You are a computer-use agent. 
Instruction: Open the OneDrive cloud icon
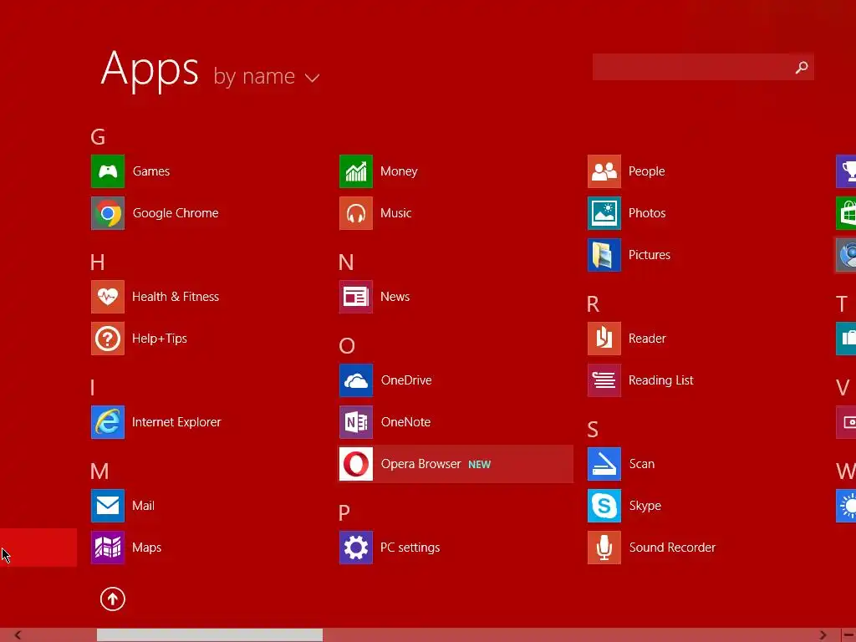356,380
